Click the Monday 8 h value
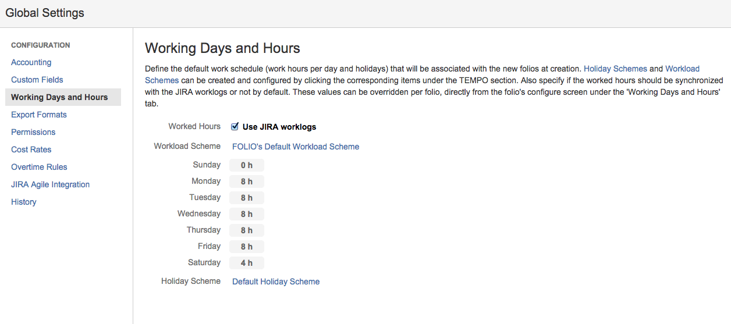Screen dimensions: 731x324 247,181
